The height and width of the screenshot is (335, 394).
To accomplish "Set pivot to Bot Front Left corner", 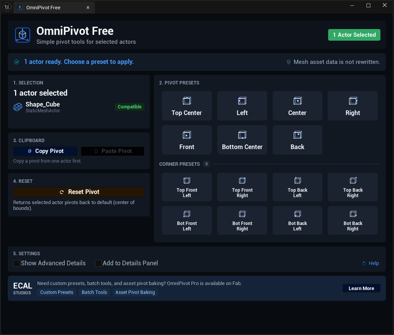I will [187, 220].
